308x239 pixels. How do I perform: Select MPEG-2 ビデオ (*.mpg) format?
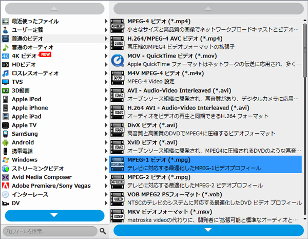coord(205,181)
